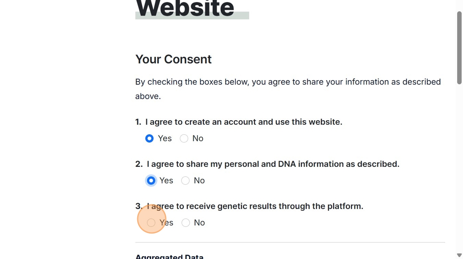463x259 pixels.
Task: Click the "Yes" label text under question 3
Action: 167,223
